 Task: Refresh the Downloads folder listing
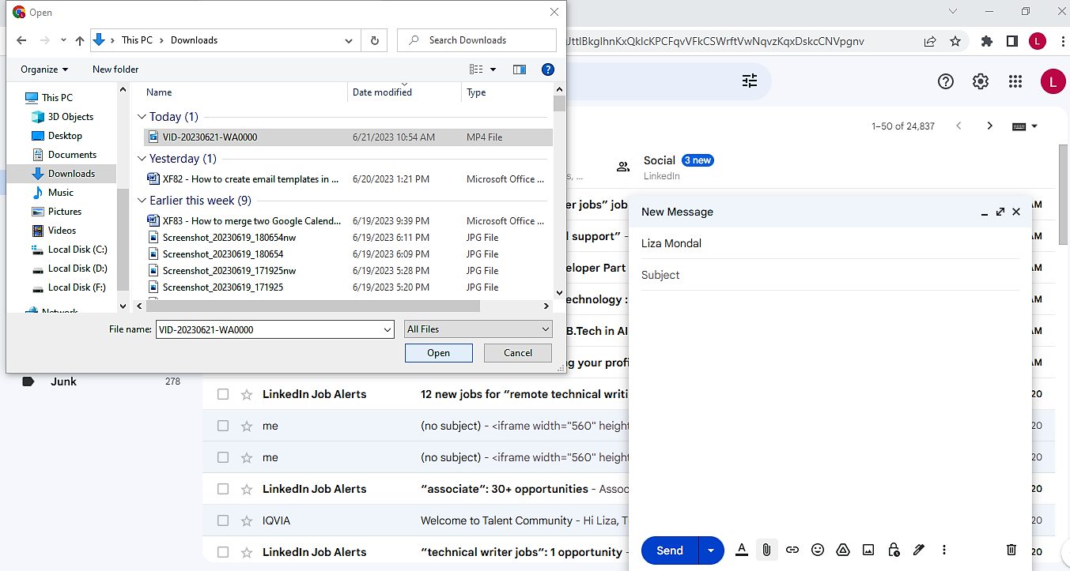[x=374, y=40]
